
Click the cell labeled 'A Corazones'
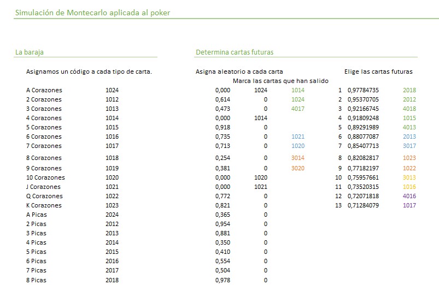(x=44, y=90)
